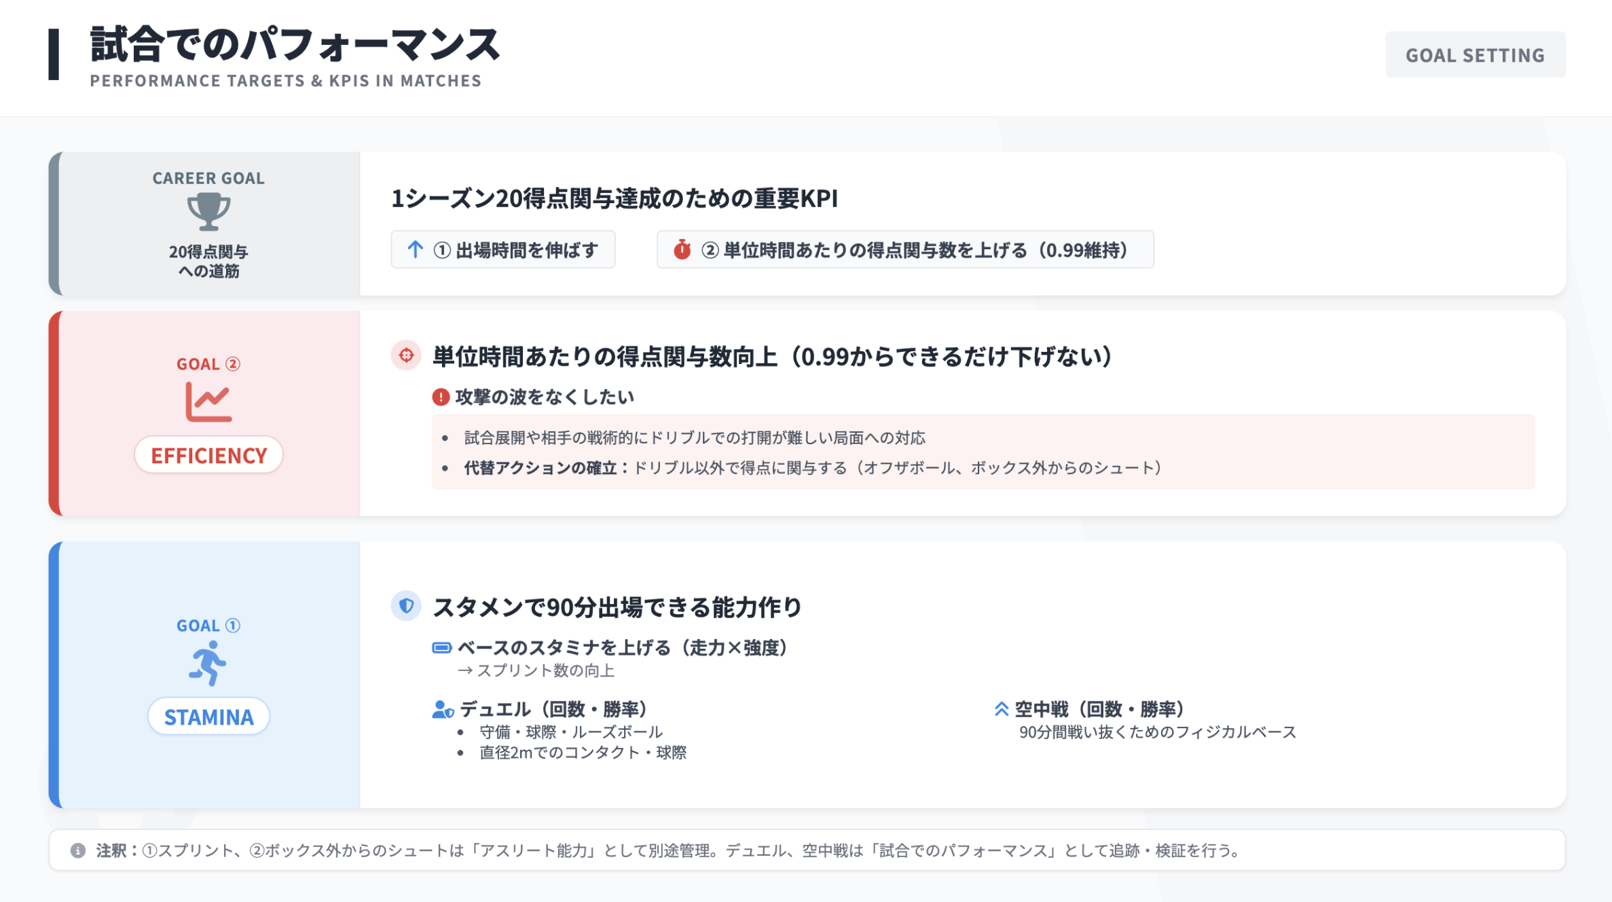Click the battery icon beside ベースのスタミナ
This screenshot has width=1612, height=902.
pyautogui.click(x=441, y=648)
